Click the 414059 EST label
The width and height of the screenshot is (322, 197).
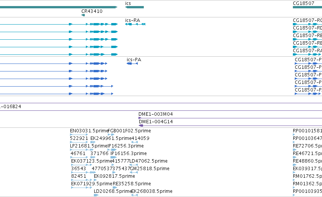pos(140,138)
